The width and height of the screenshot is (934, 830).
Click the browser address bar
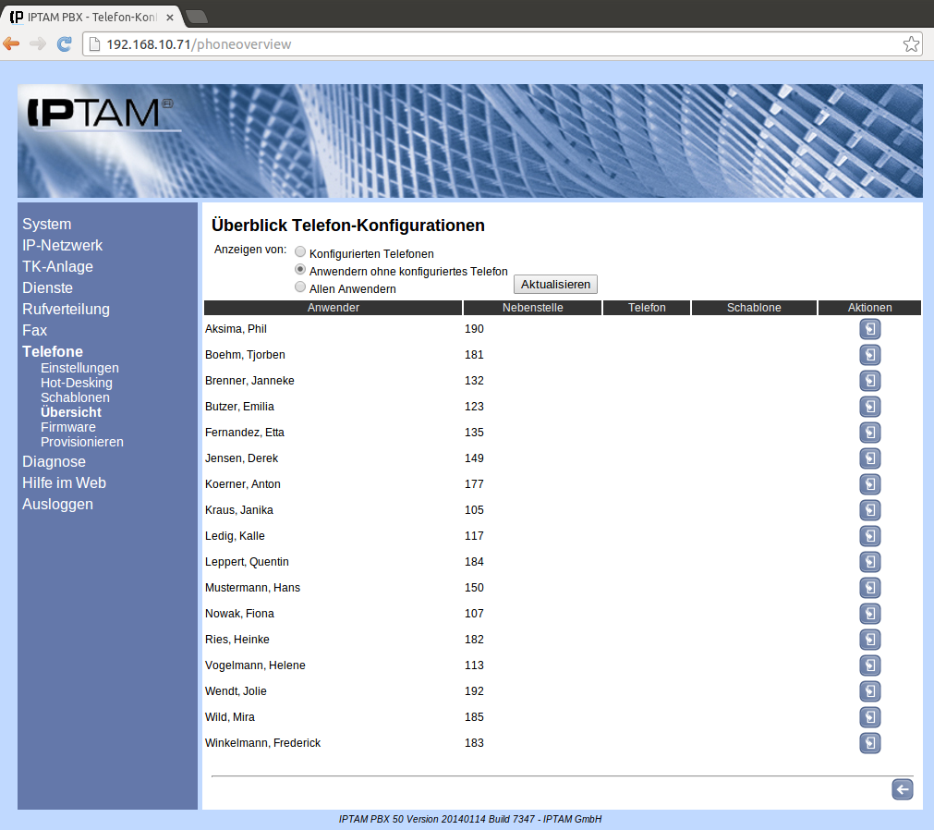[x=499, y=43]
